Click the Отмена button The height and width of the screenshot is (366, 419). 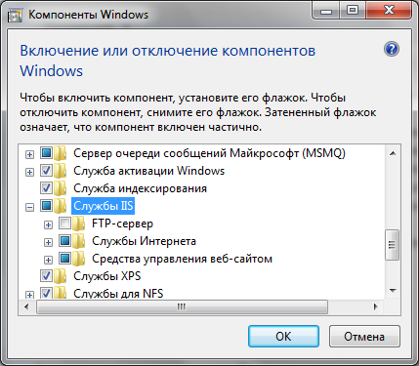tap(364, 337)
